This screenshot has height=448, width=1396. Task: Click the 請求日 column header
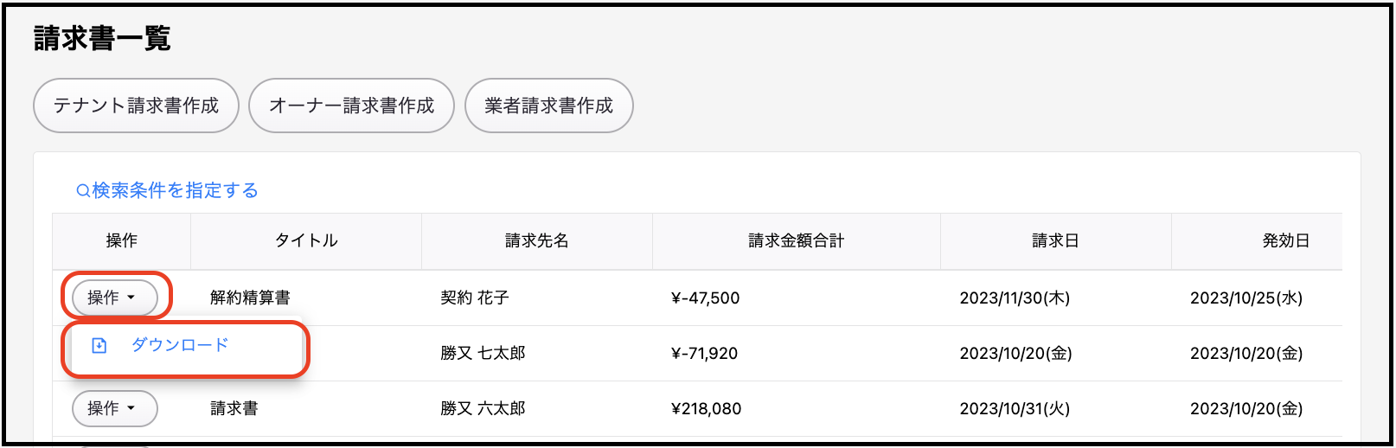click(x=1056, y=241)
